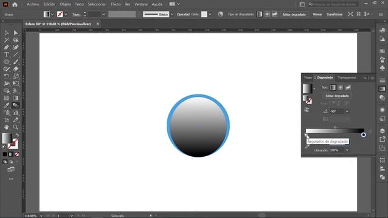Pick the Rotate tool
388x218 pixels.
click(7, 76)
